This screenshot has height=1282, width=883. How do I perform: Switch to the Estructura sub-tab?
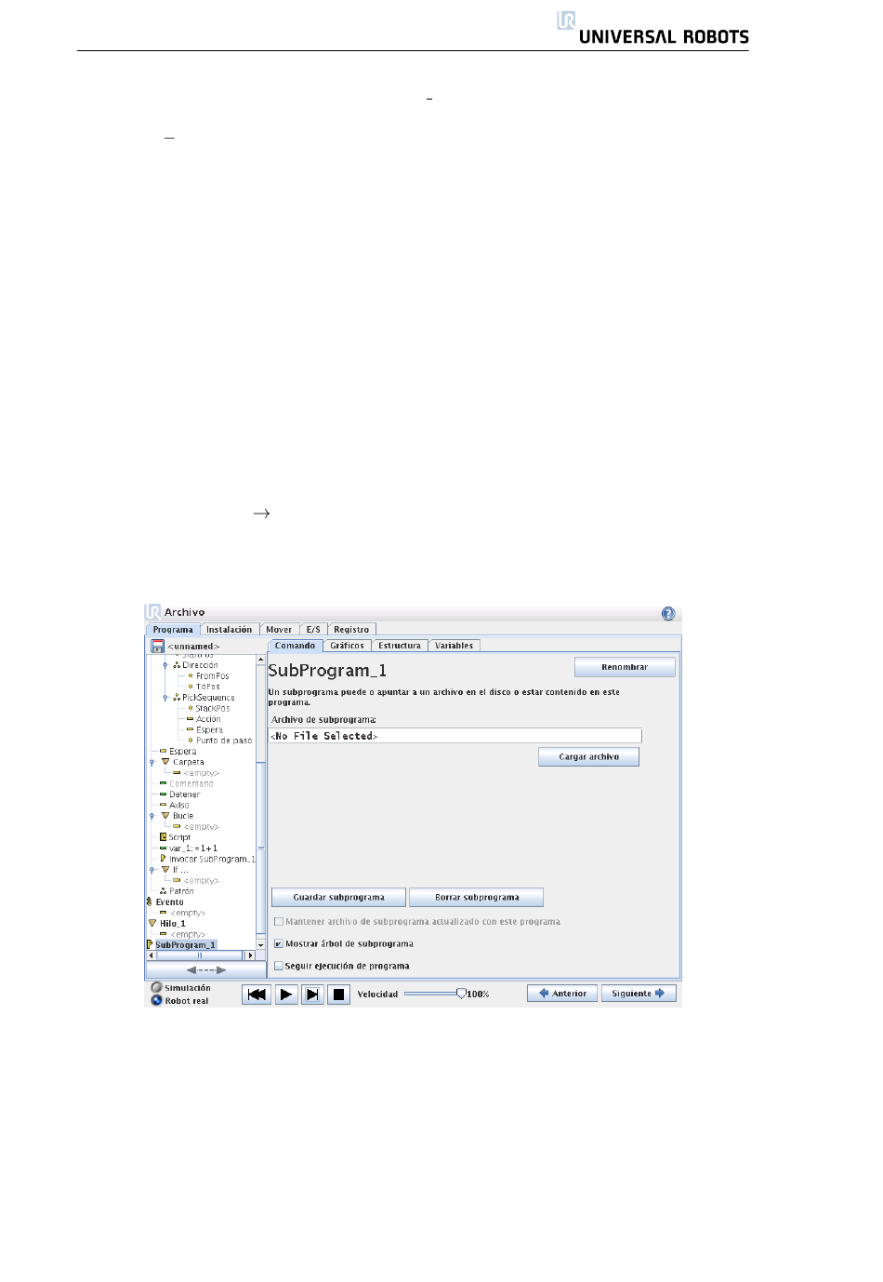coord(400,646)
